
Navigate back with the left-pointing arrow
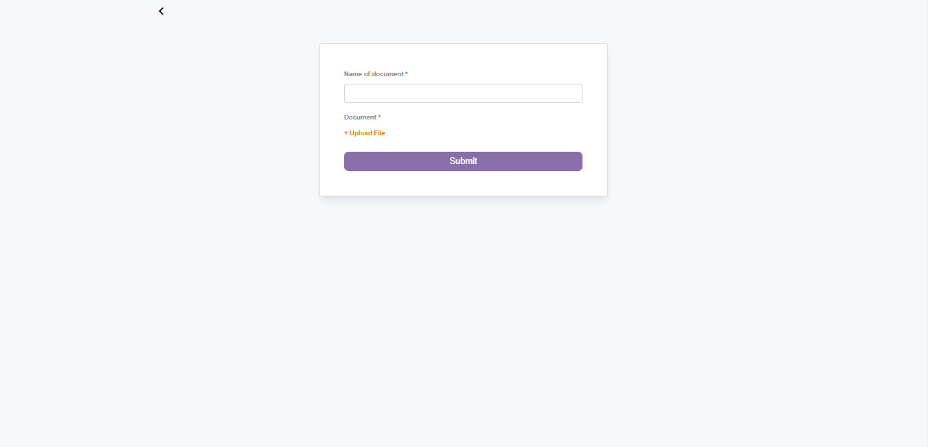coord(161,11)
